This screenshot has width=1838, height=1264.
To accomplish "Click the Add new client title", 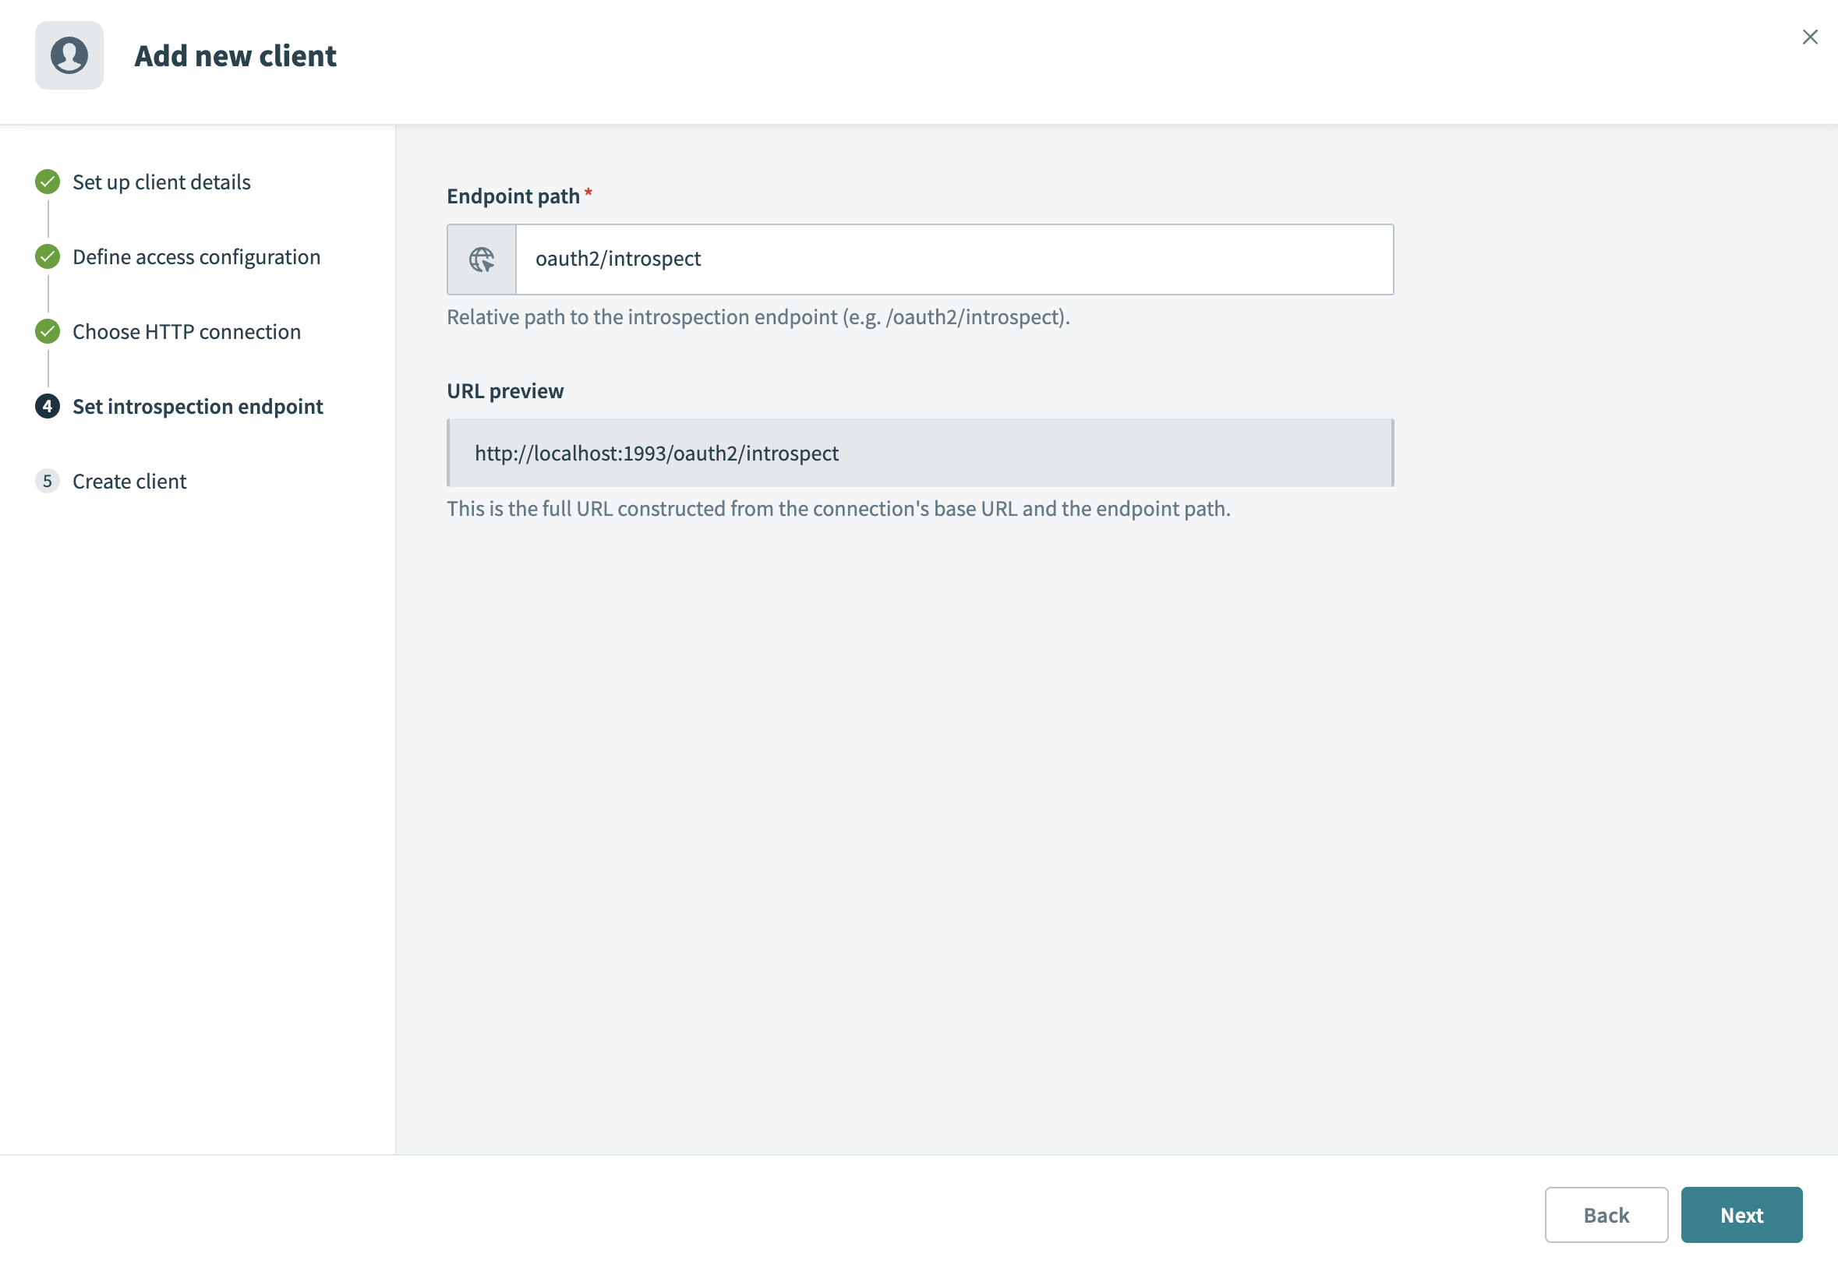I will [235, 55].
